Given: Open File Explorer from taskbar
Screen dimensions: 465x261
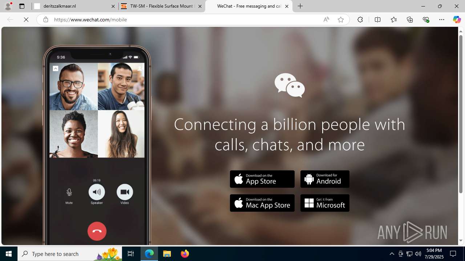Looking at the screenshot, I should click(x=167, y=254).
